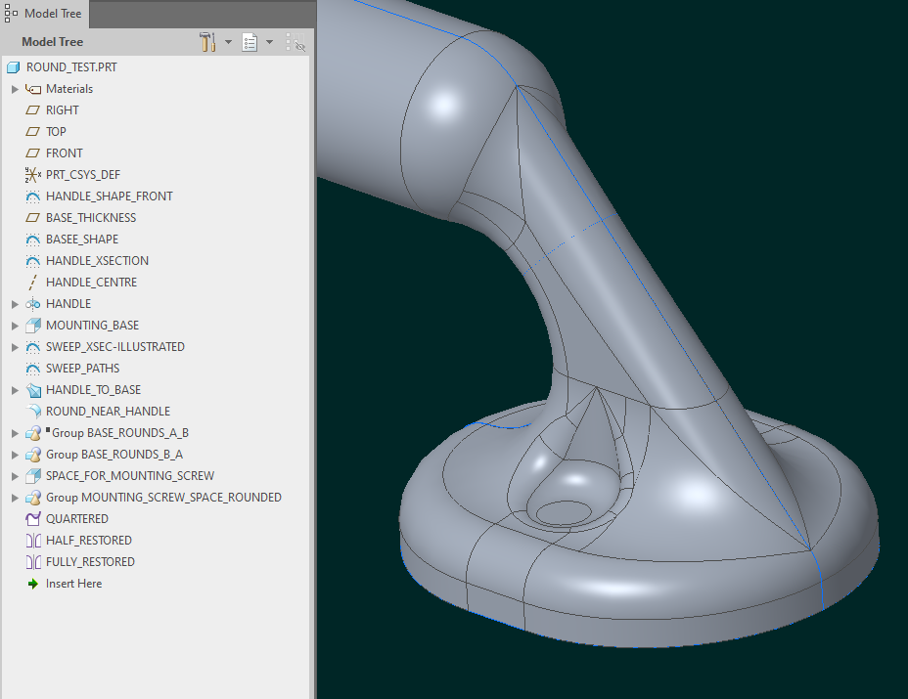Select the Group MOUNTING_SCREW_SPACE_ROUNDED entry
Viewport: 908px width, 699px height.
pyautogui.click(x=164, y=497)
